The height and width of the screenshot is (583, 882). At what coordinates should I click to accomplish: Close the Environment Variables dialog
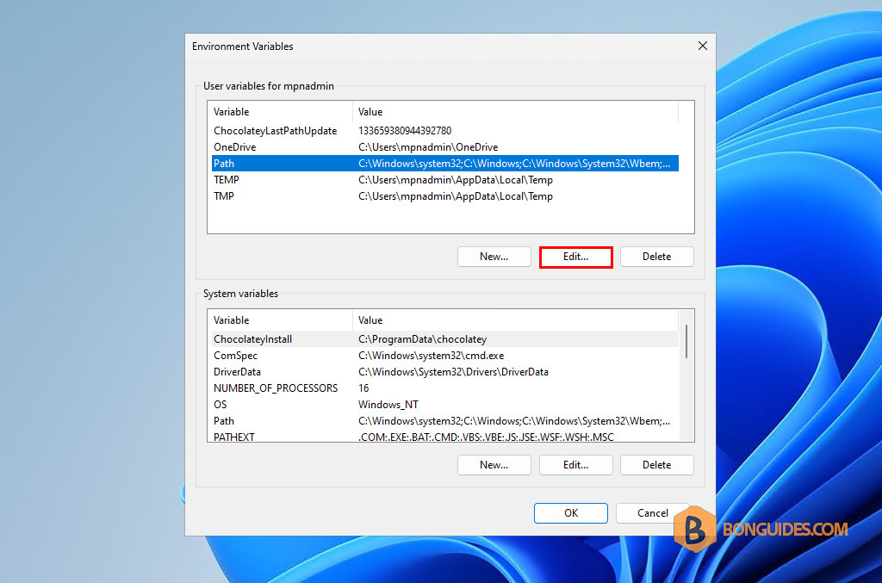pos(703,47)
